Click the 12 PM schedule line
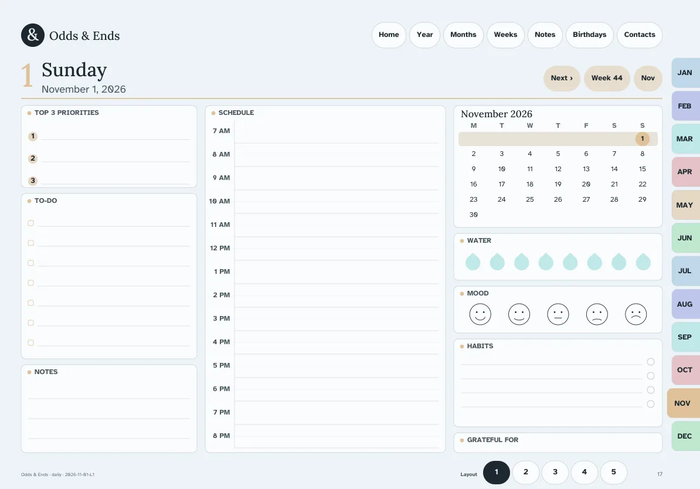Viewport: 700px width, 489px height. pos(337,248)
